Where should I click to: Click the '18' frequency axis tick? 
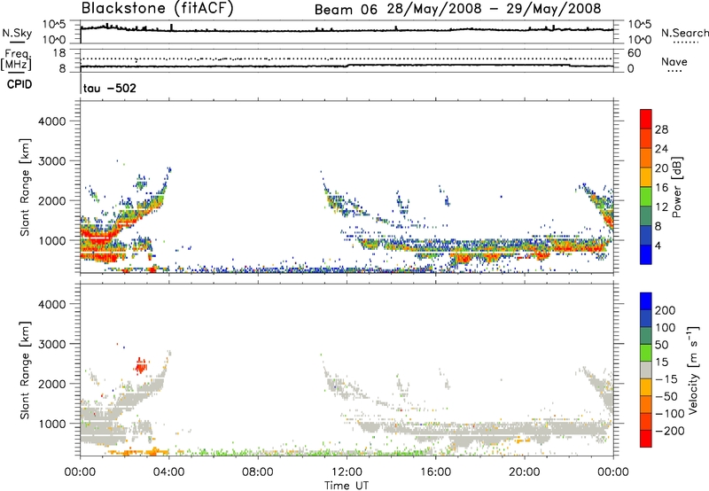(x=59, y=53)
